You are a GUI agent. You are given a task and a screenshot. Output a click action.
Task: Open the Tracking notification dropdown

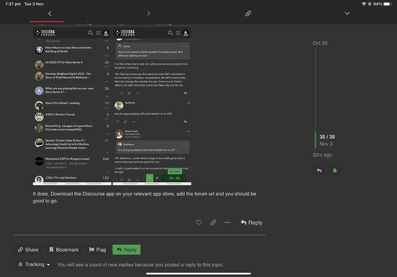(x=34, y=264)
